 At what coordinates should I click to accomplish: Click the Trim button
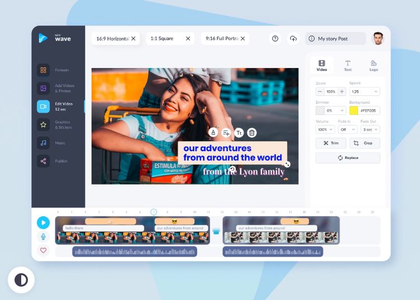[331, 143]
